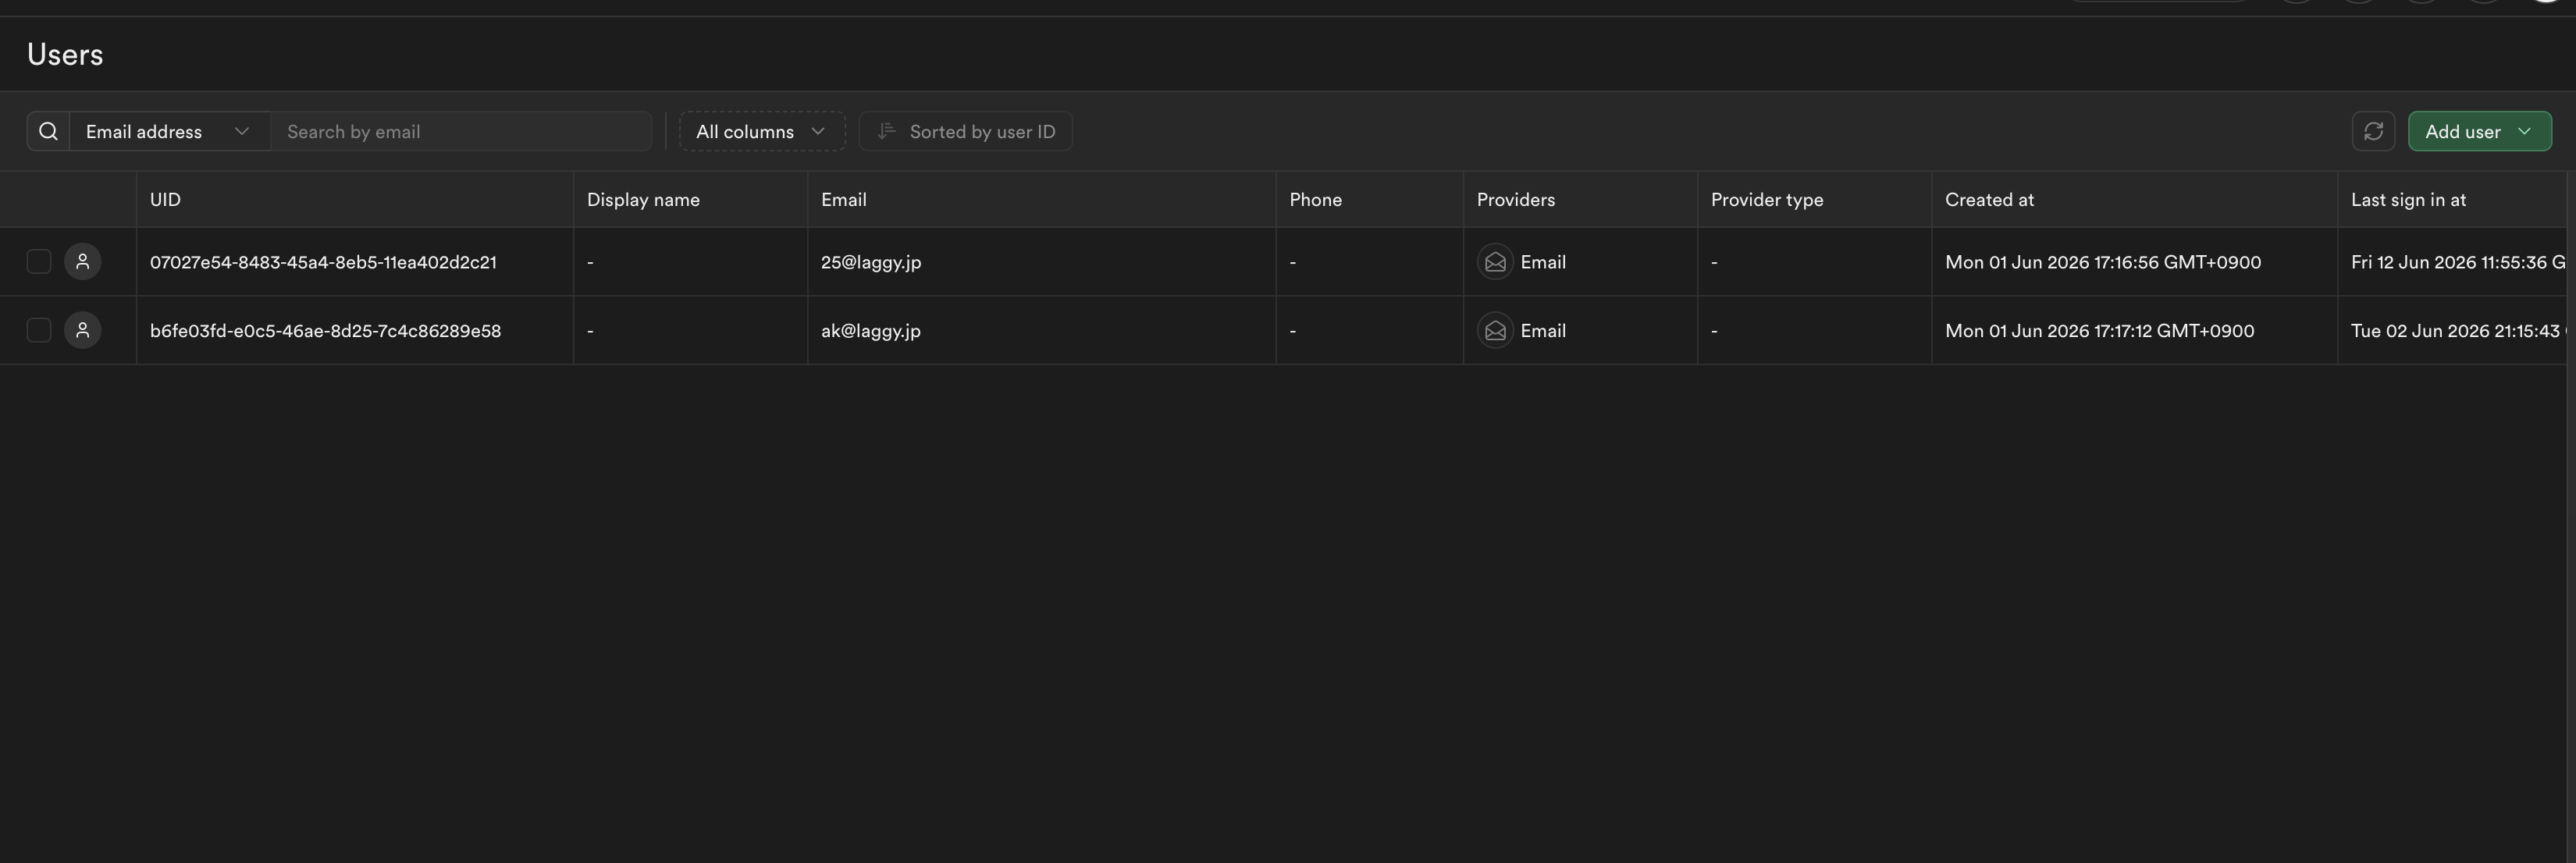
Task: Click the Display name column header
Action: coord(690,199)
